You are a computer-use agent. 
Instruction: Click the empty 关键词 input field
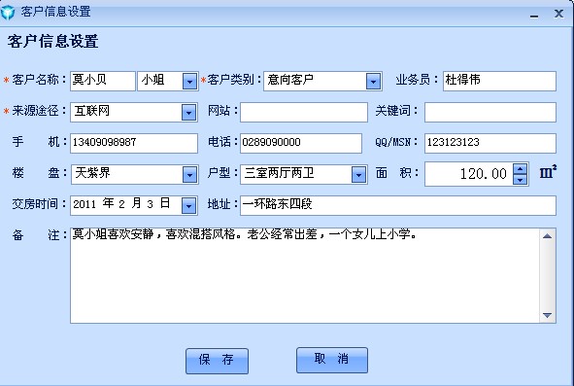(x=490, y=112)
